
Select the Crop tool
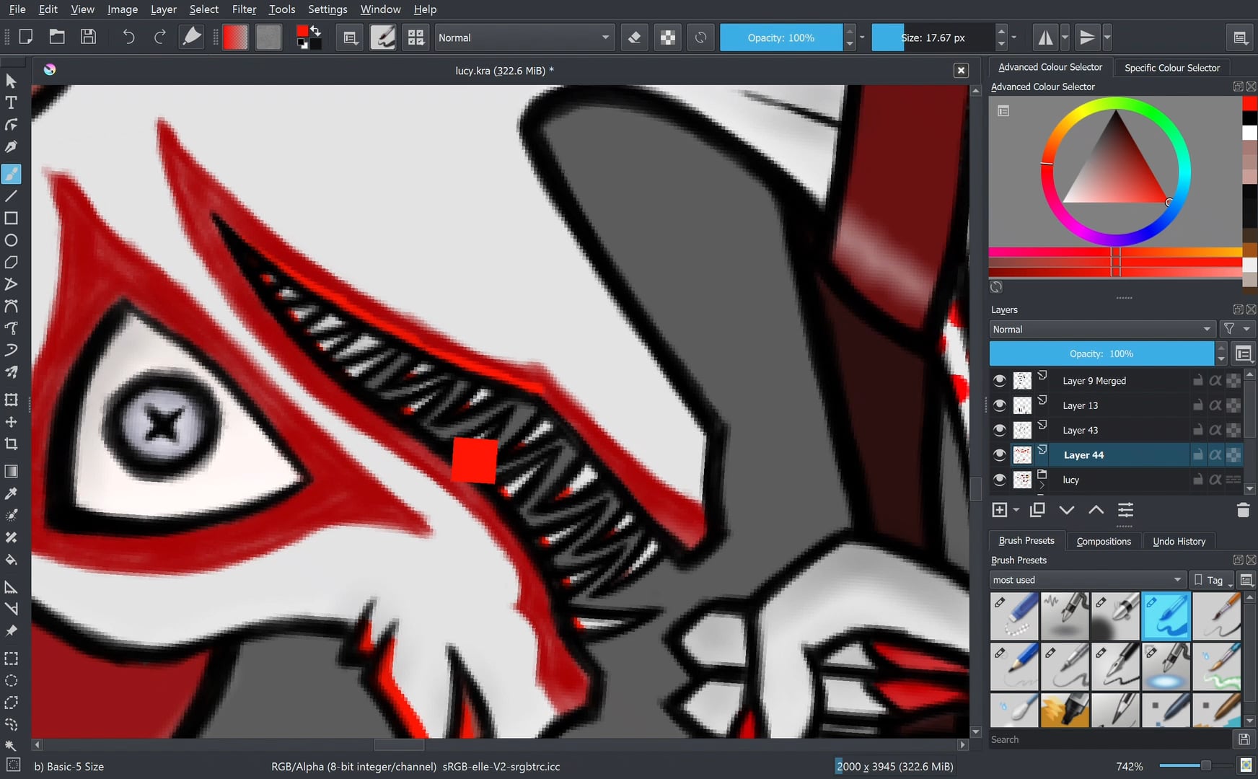12,444
